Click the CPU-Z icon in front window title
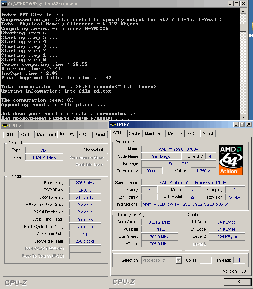The image size is (253, 289). click(x=113, y=124)
